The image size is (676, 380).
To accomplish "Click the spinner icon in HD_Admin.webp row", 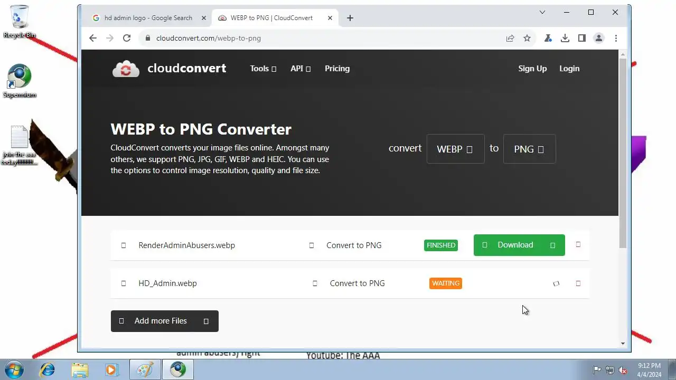I will (x=556, y=283).
